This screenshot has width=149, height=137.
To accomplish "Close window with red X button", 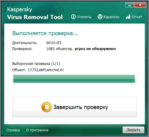I will point(140,5).
